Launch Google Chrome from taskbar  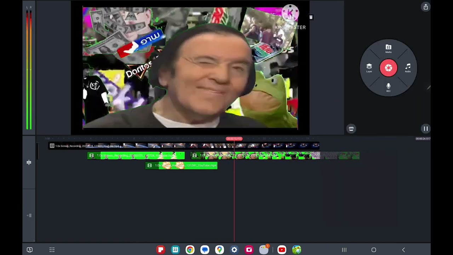pyautogui.click(x=190, y=250)
